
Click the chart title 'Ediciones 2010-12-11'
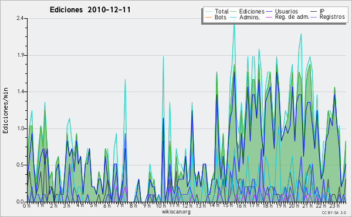[90, 10]
